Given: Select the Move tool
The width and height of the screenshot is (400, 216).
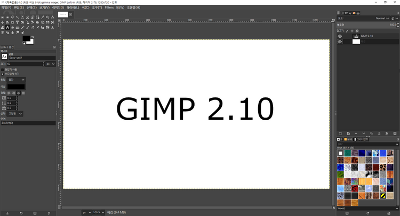Looking at the screenshot, I should tap(3, 22).
